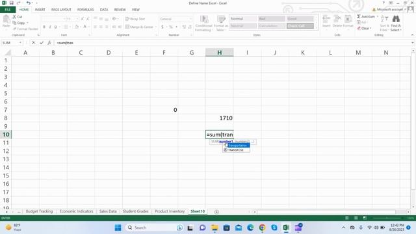The width and height of the screenshot is (416, 234).
Task: Click the Cut scissors icon
Action: tap(14, 17)
